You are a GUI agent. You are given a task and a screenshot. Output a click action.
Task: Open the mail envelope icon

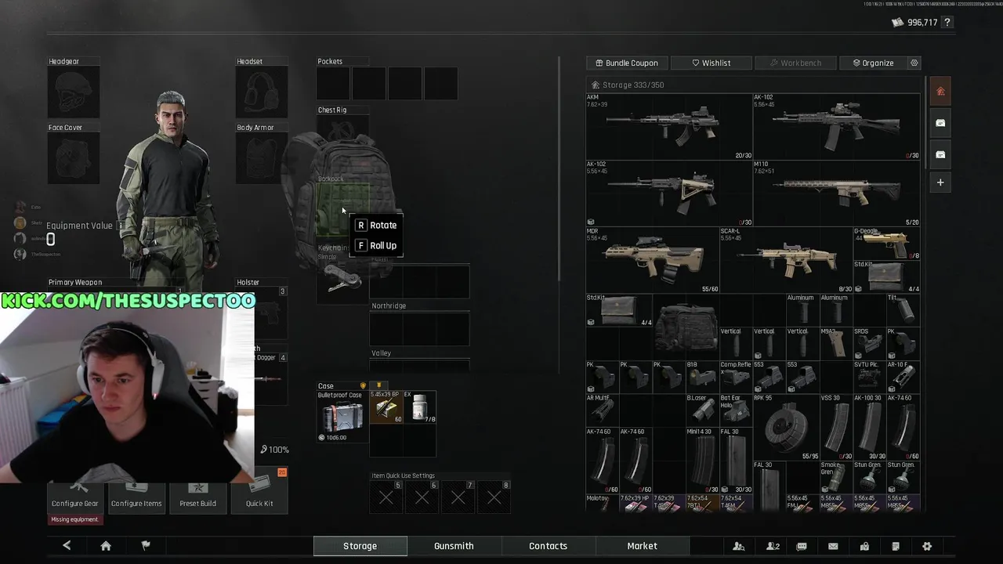coord(833,546)
